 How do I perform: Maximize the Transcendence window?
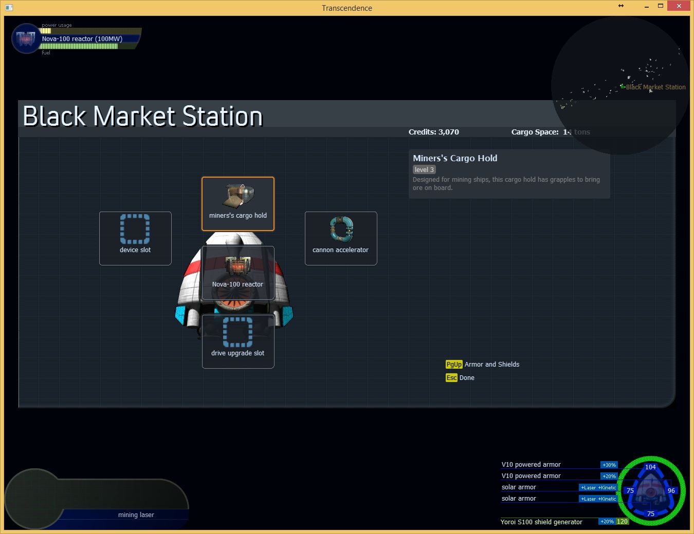click(661, 6)
